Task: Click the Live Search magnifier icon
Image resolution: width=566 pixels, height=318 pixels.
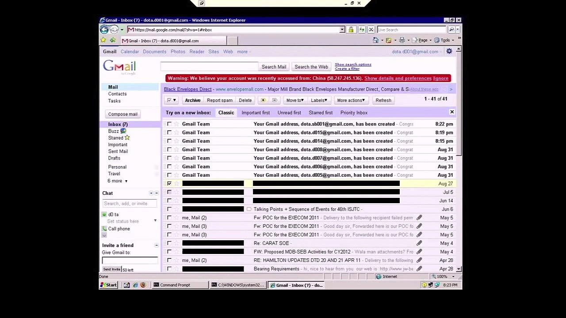Action: 451,30
